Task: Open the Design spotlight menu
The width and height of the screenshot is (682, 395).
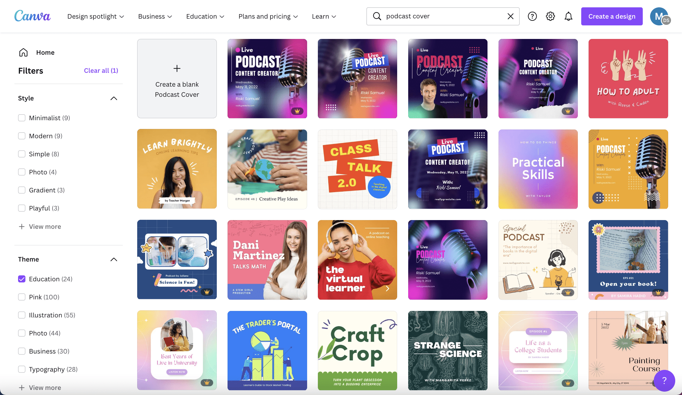Action: 96,16
